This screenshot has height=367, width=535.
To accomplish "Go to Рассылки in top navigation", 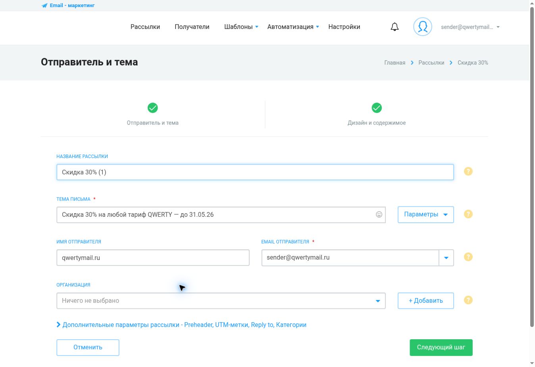I will click(x=145, y=27).
